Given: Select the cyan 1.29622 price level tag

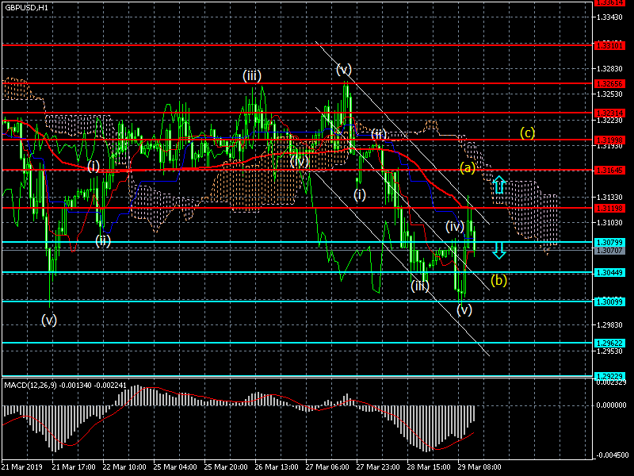Looking at the screenshot, I should pos(609,343).
